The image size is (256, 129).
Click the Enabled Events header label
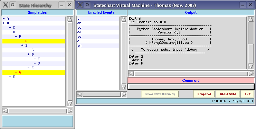click(x=101, y=12)
